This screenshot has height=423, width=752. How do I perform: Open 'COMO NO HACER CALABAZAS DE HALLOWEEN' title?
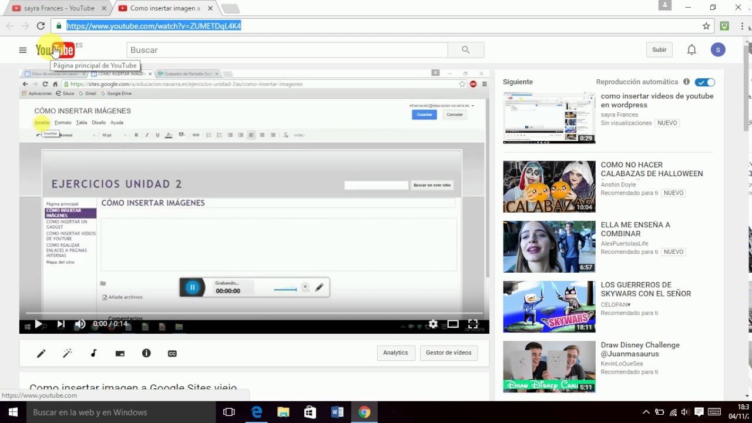coord(652,169)
